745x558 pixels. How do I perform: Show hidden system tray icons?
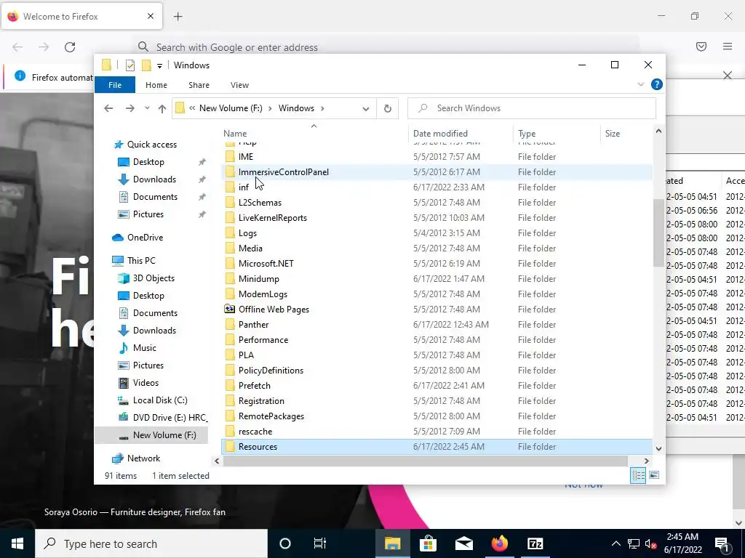click(615, 543)
